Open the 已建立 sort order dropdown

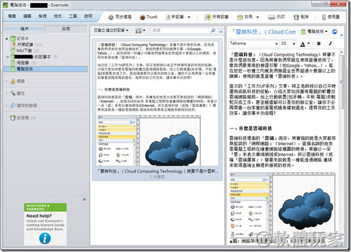point(111,31)
